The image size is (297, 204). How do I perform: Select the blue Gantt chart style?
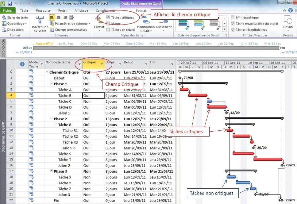click(183, 25)
